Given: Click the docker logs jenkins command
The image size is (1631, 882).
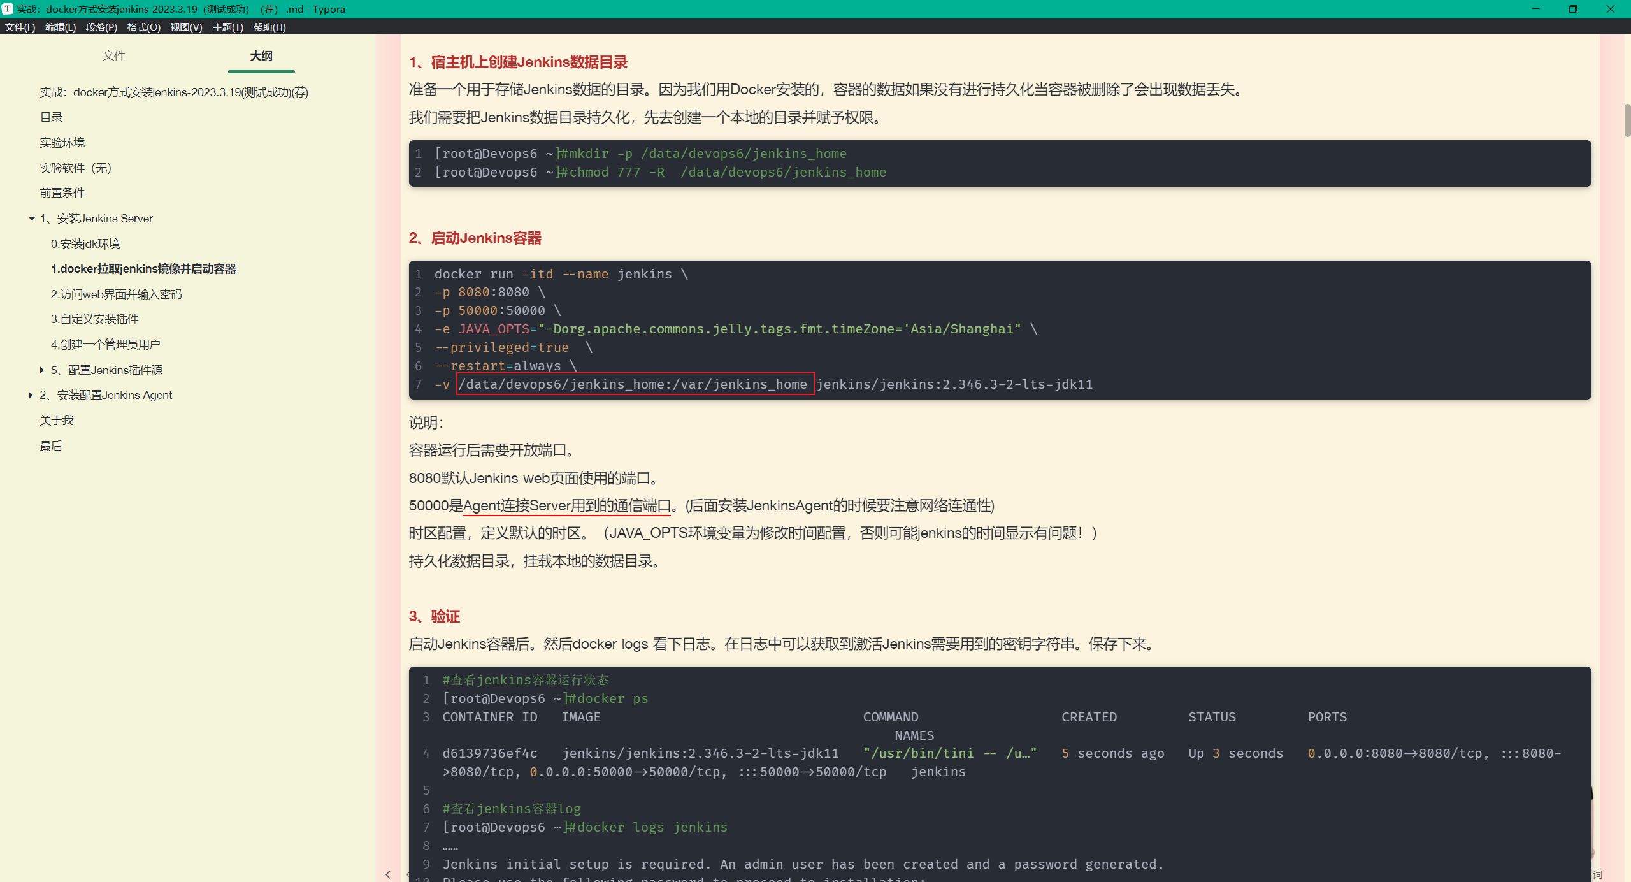Looking at the screenshot, I should point(585,827).
